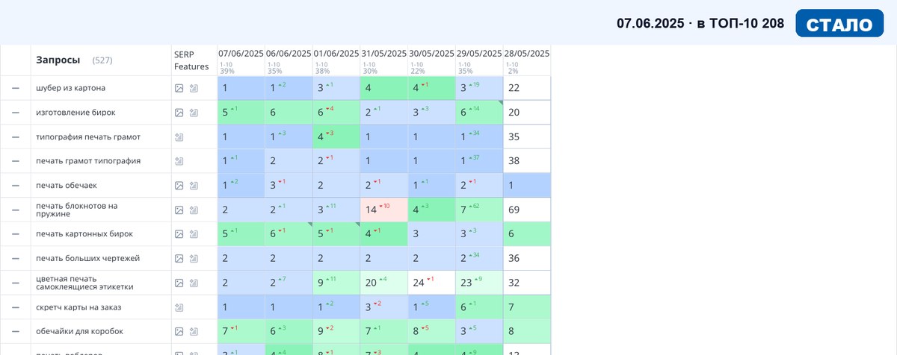Click the second SERP feature icon for печать картонных бирок
Viewport: 897px width, 355px height.
(x=194, y=234)
